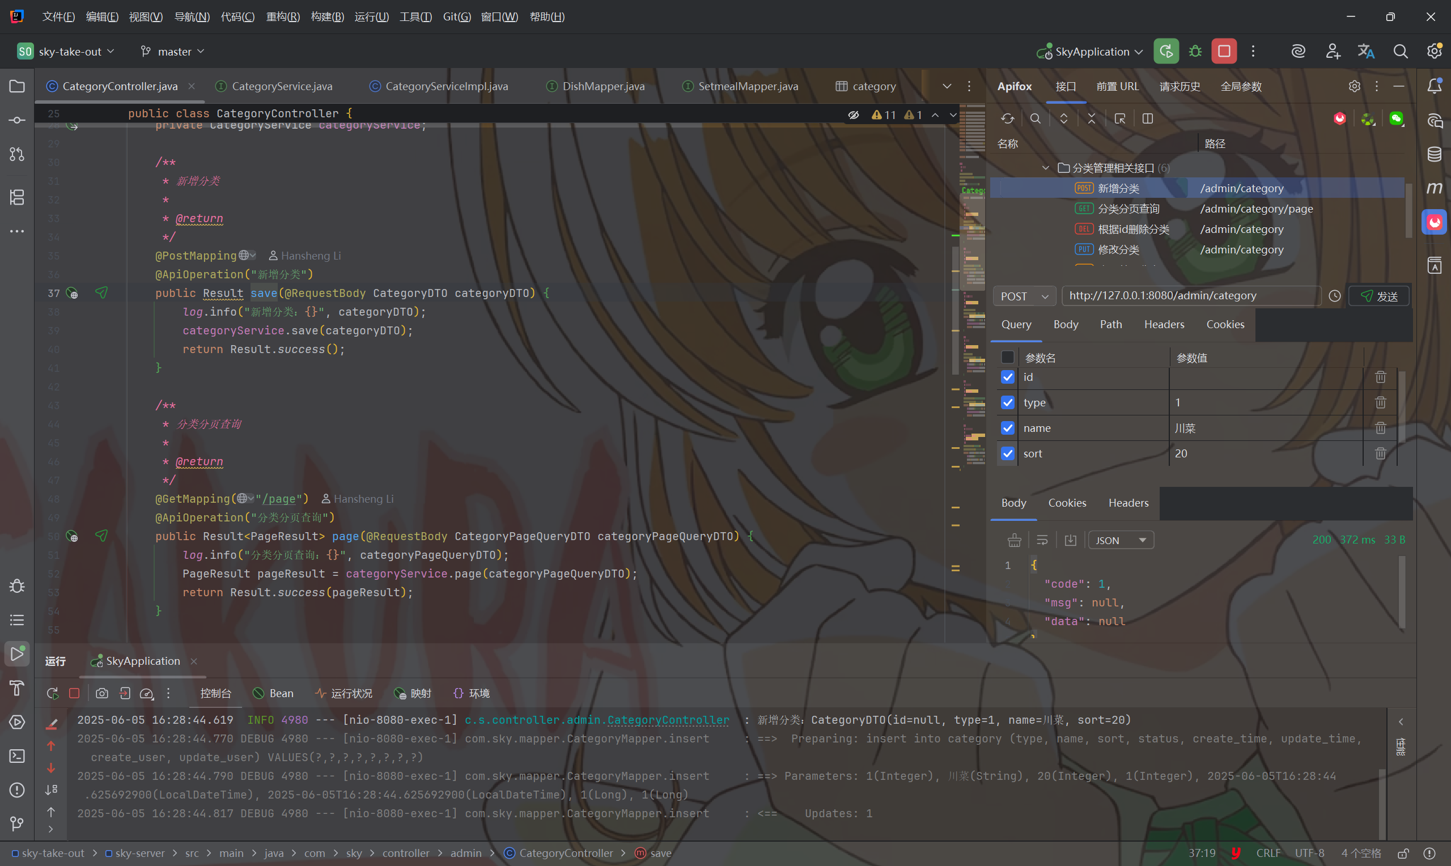Click the 发送 send button

(x=1378, y=296)
